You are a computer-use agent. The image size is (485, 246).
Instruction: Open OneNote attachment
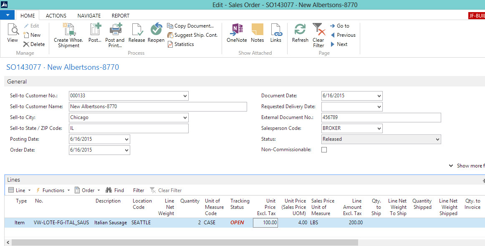tap(237, 30)
